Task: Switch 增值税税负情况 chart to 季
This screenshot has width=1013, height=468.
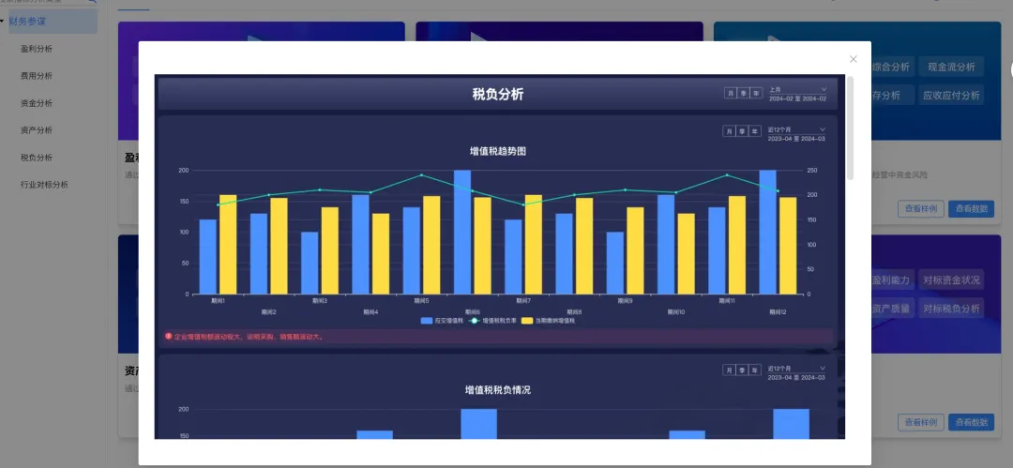Action: 742,370
